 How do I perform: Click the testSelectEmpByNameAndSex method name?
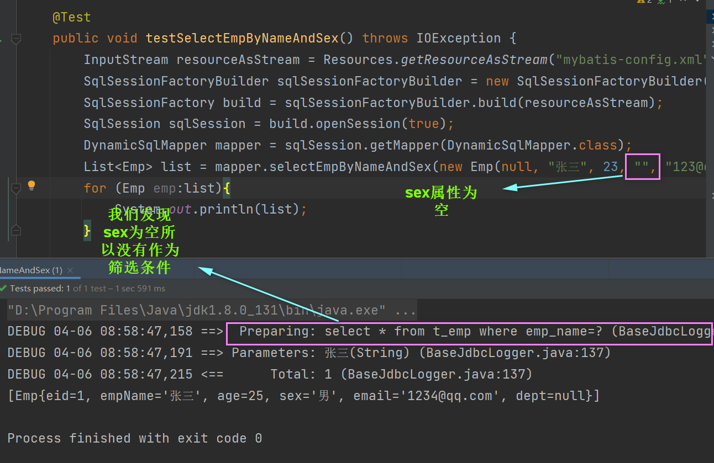[242, 38]
